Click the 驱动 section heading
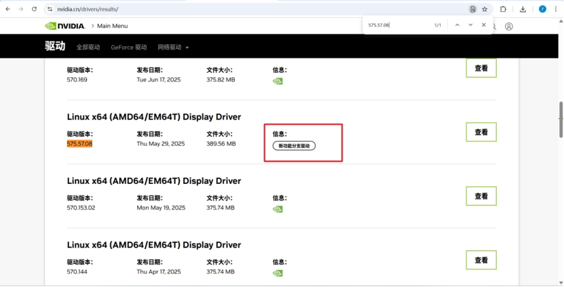The image size is (564, 287). 55,46
